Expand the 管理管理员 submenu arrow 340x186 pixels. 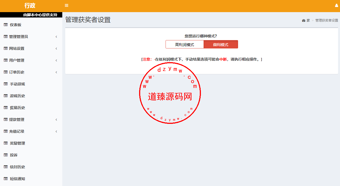pos(56,37)
